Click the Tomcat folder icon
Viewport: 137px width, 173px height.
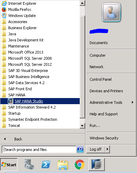[x=4, y=126]
